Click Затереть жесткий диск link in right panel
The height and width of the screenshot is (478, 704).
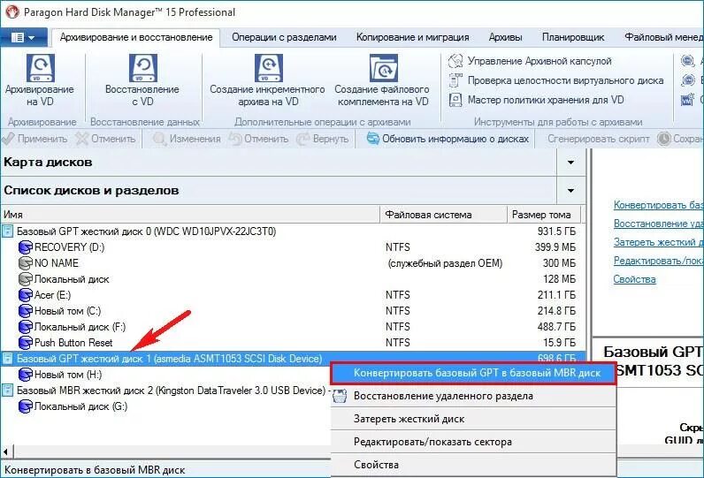[658, 243]
